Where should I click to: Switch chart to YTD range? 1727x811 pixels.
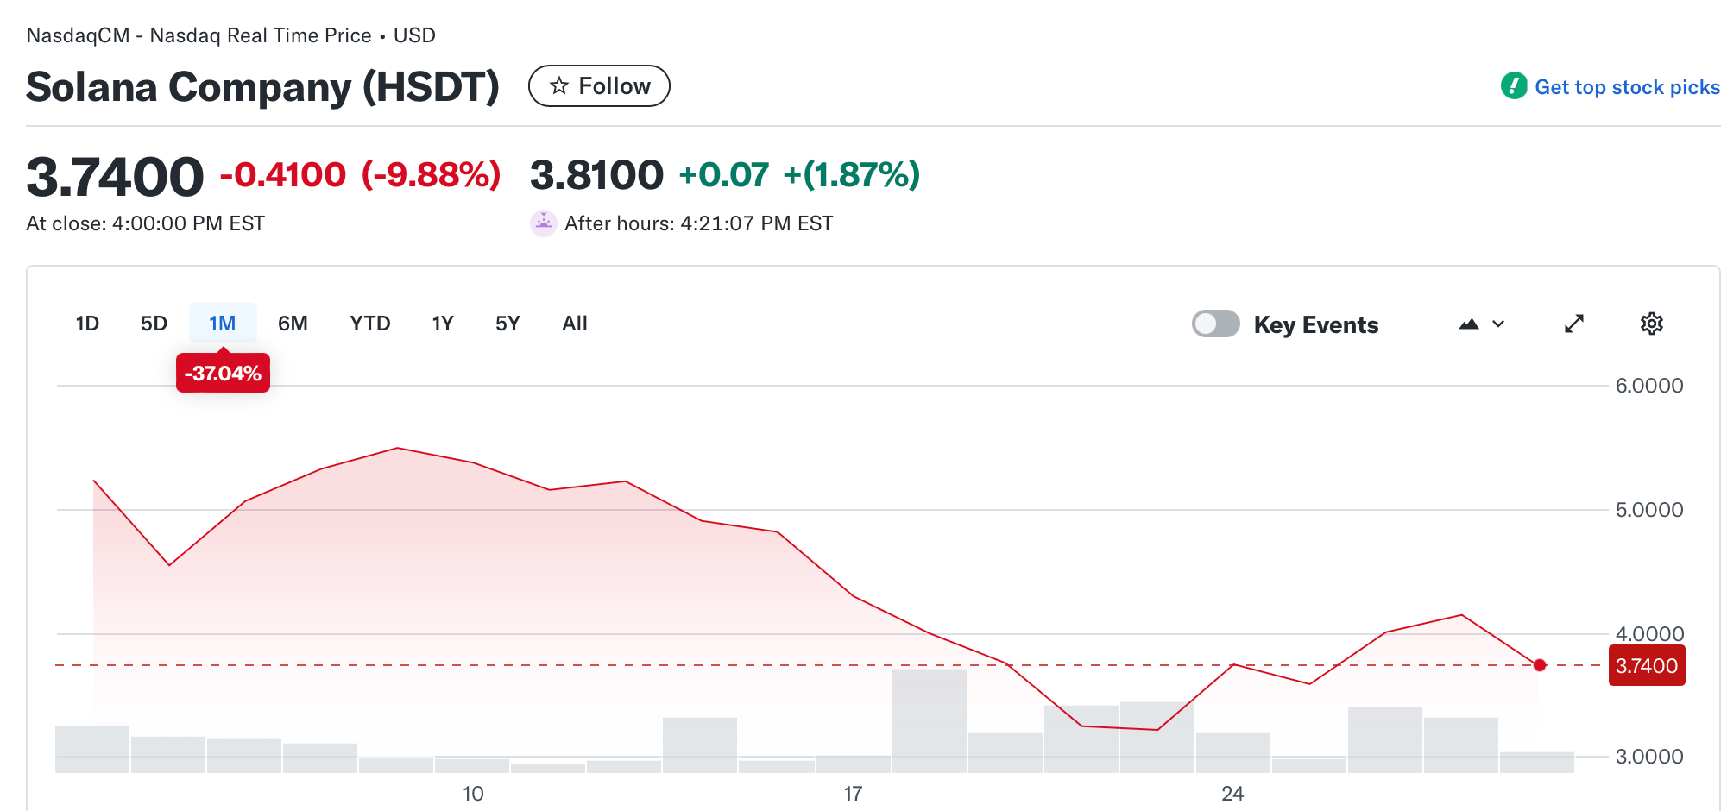(369, 324)
